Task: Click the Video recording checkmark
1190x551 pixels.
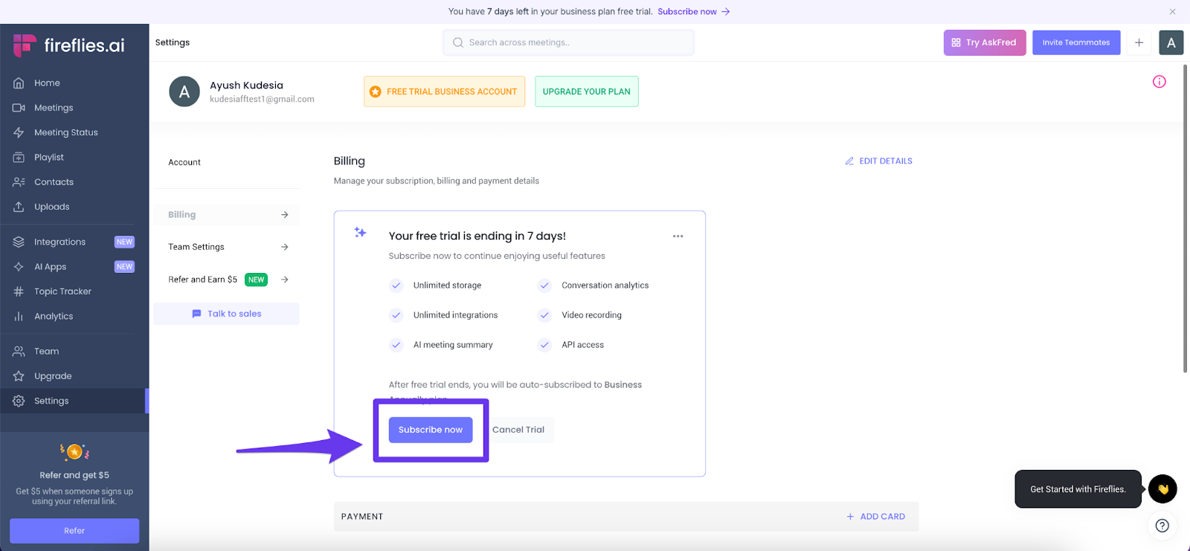Action: pos(544,315)
